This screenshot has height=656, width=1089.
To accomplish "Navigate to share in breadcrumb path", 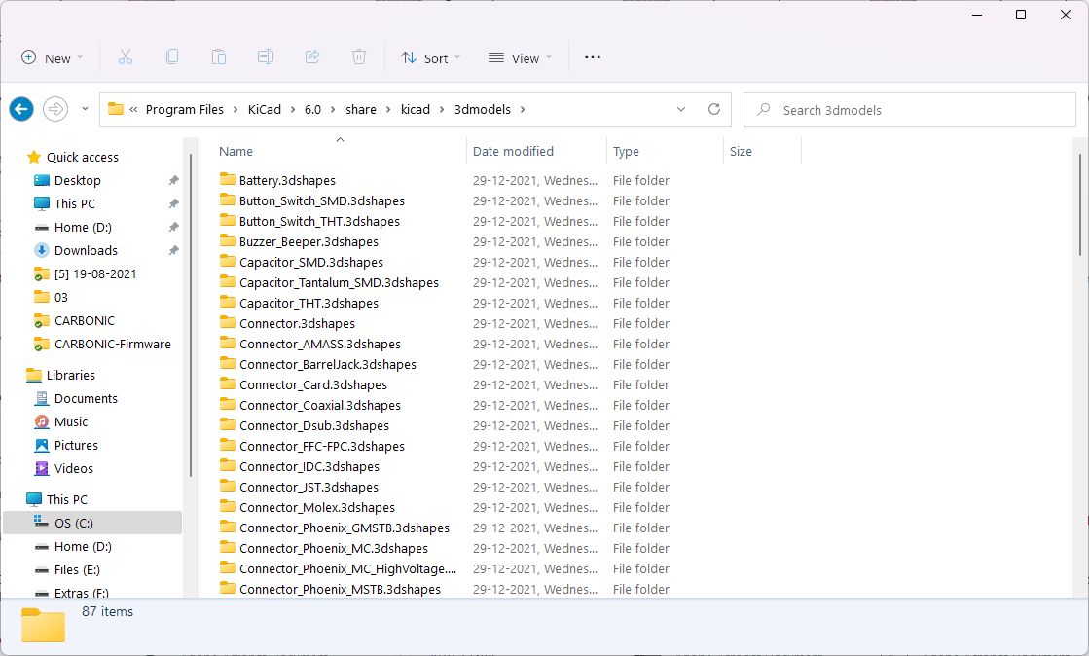I will [x=360, y=109].
